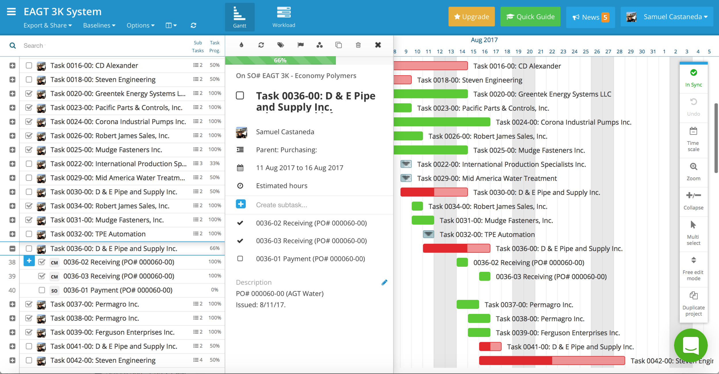Click the recurring sync icon in task panel
This screenshot has width=719, height=374.
[x=261, y=45]
